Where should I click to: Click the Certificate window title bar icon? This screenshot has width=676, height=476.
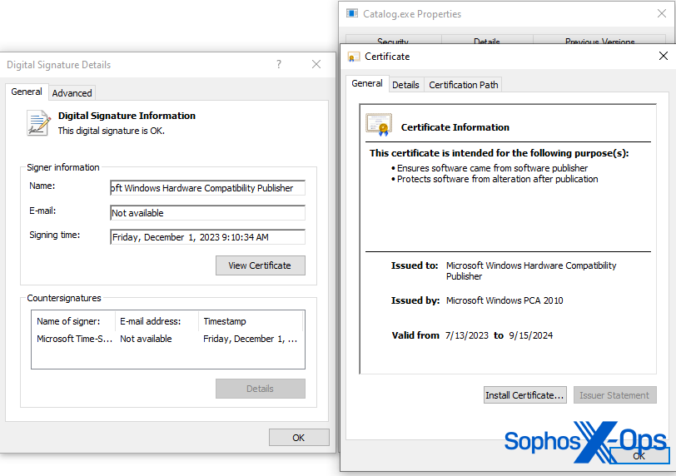coord(354,57)
